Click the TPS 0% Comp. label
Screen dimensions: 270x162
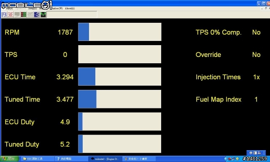point(219,32)
